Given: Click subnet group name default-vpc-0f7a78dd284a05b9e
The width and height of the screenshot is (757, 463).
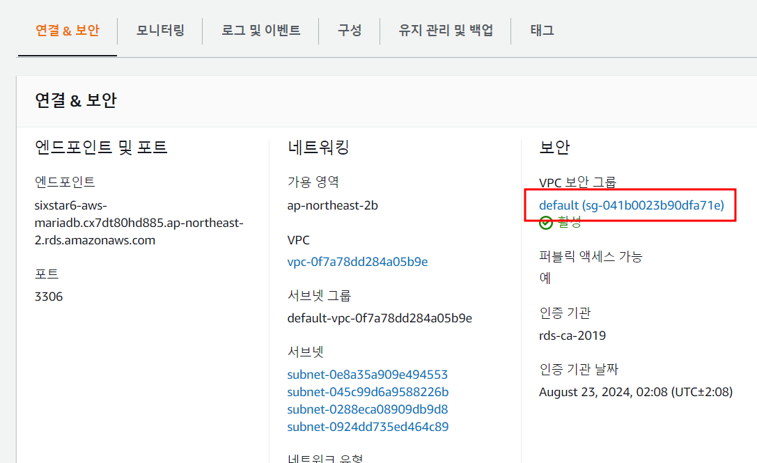Looking at the screenshot, I should 380,318.
